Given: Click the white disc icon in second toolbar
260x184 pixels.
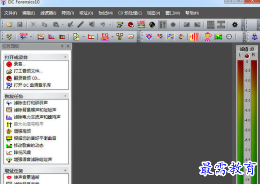Looking at the screenshot, I should (229, 37).
